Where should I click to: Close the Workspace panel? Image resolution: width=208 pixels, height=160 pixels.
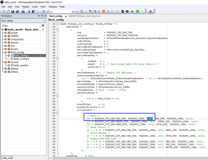point(45,16)
